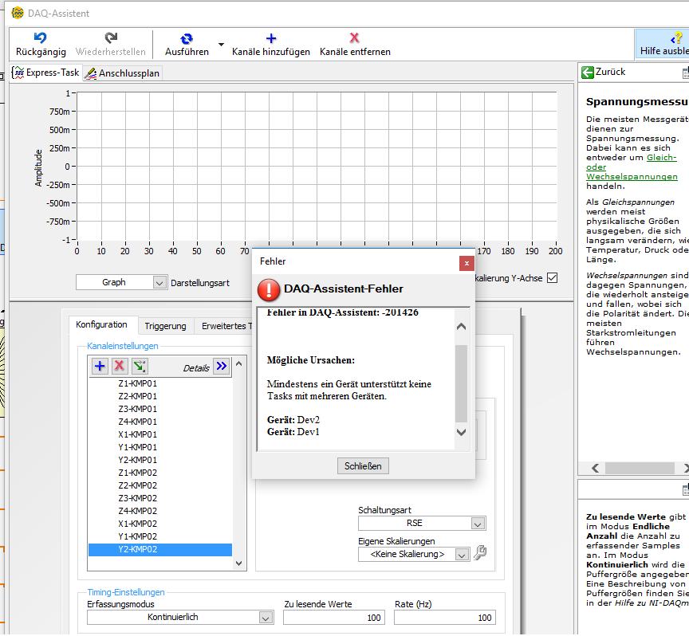Click the red X remove-channel icon in Kanaleinstellungen

point(120,366)
